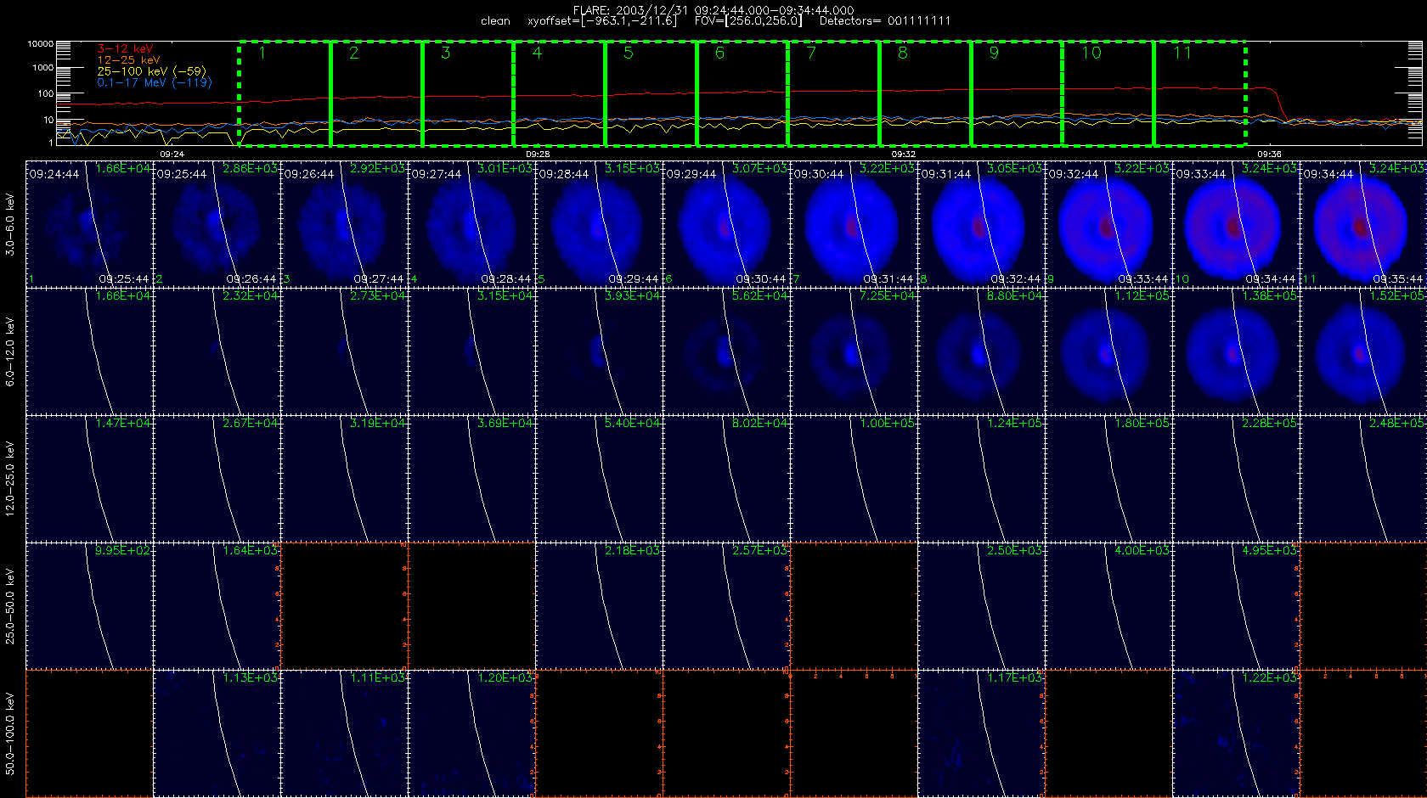This screenshot has height=798, width=1427.
Task: Select interval marker 4 in the light curve
Action: point(537,53)
